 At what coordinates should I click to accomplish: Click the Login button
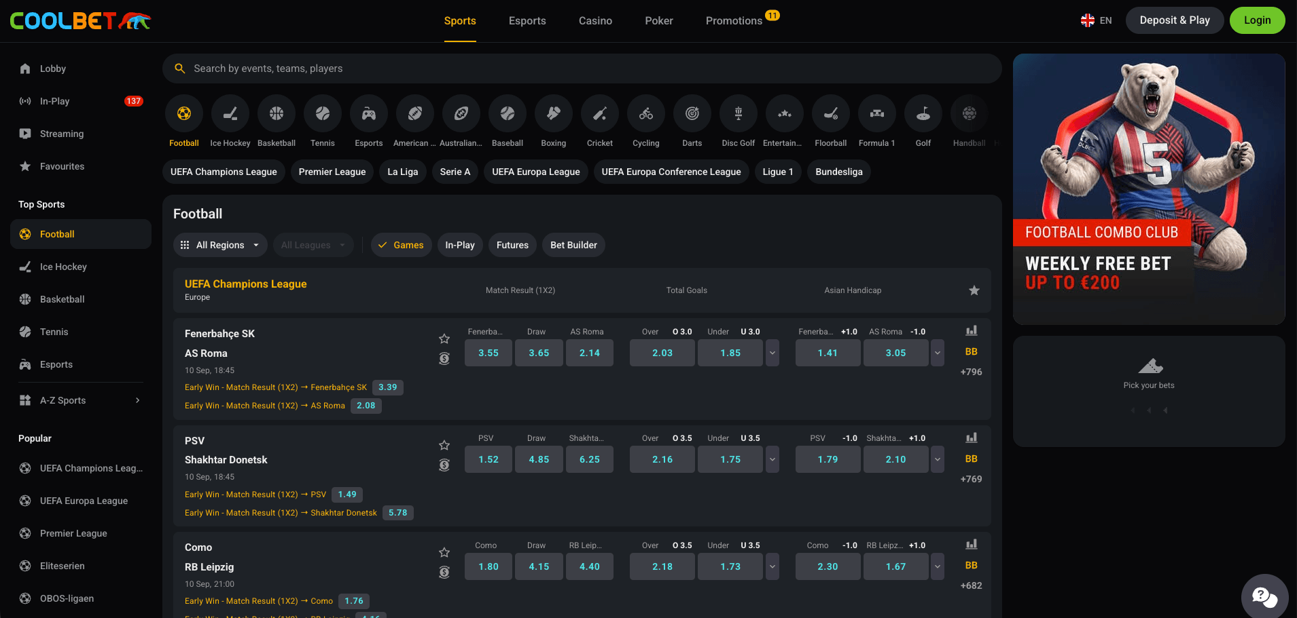tap(1257, 20)
